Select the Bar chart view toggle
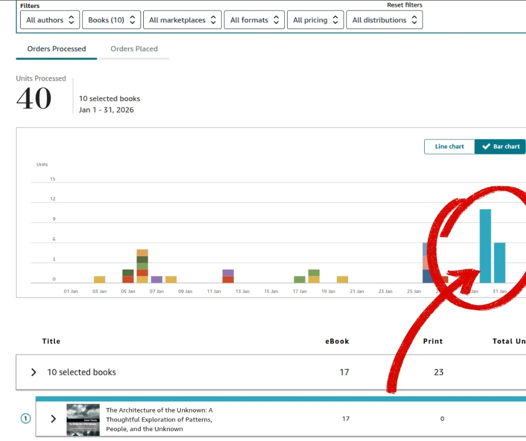 coord(500,147)
